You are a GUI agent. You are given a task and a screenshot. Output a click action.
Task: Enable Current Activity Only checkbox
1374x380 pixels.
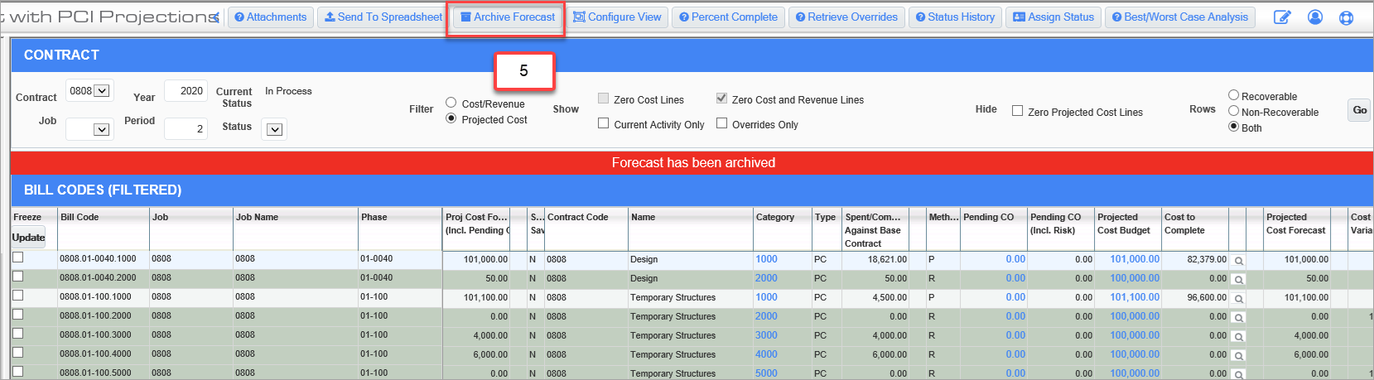pyautogui.click(x=604, y=123)
